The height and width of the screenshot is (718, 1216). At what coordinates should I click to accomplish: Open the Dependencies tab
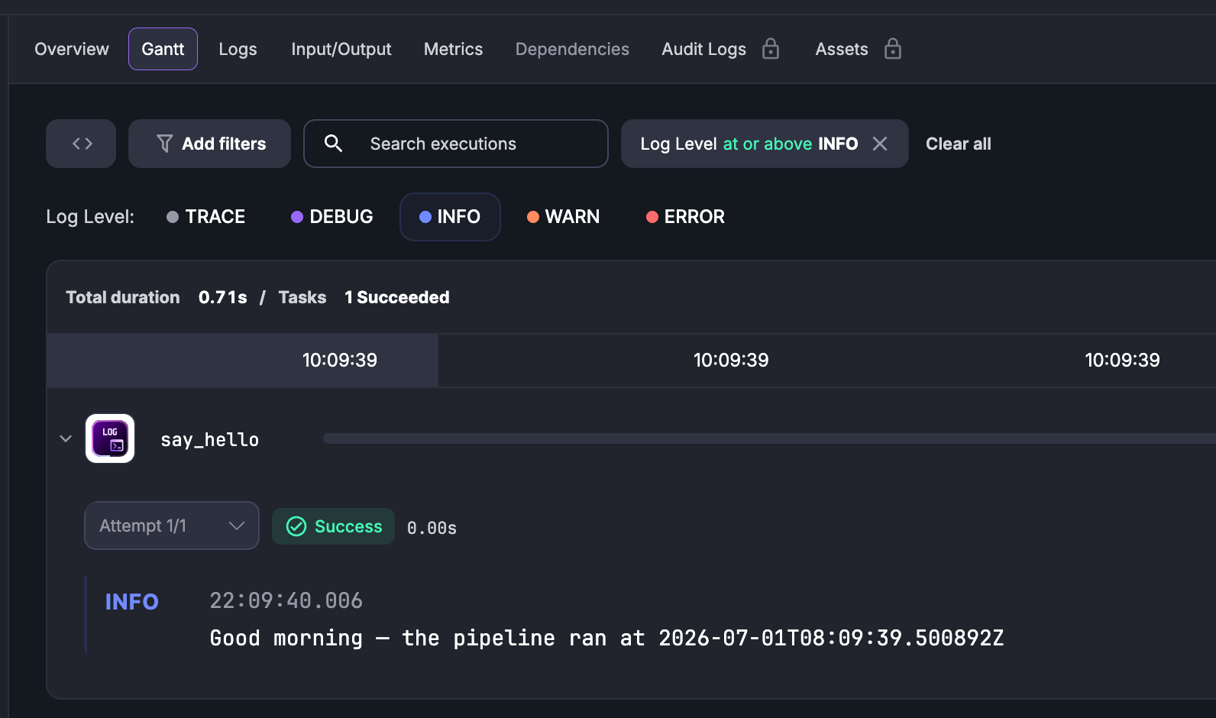(572, 49)
